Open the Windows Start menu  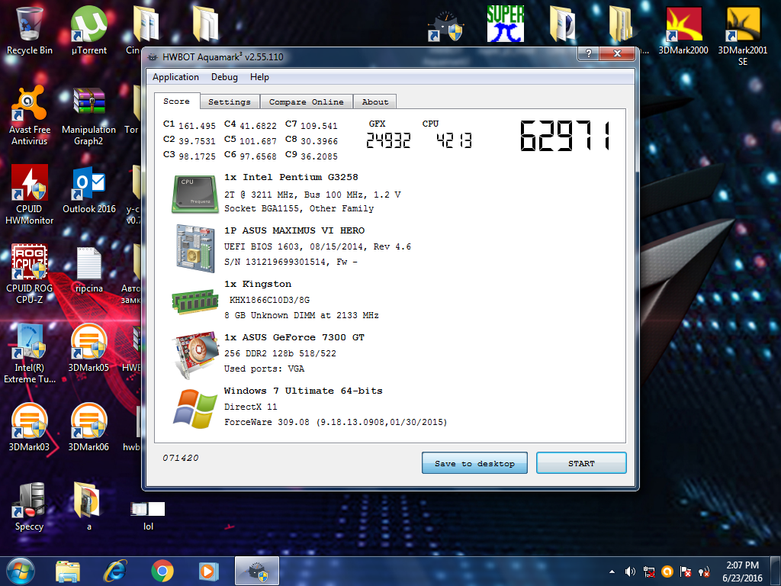pyautogui.click(x=21, y=571)
